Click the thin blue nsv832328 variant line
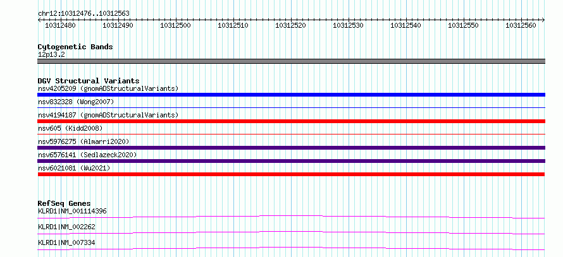The height and width of the screenshot is (257, 563). point(291,107)
